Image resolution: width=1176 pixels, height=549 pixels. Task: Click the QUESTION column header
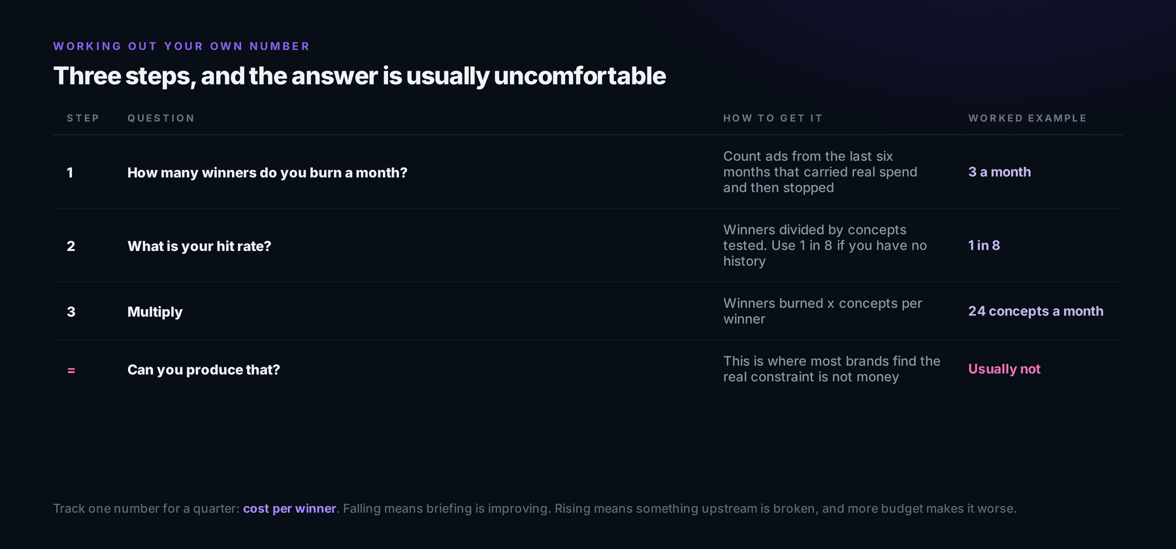tap(161, 118)
